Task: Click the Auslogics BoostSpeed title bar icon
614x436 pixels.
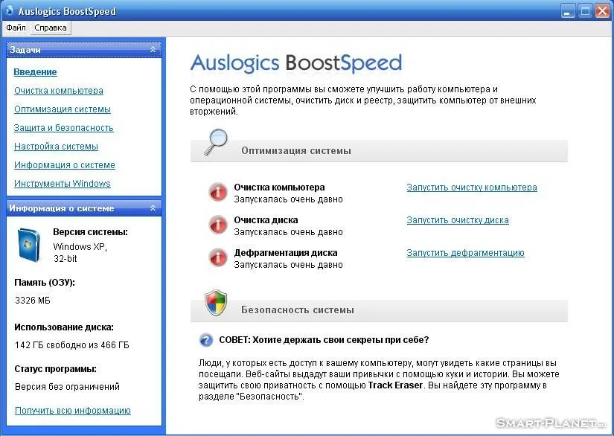Action: pyautogui.click(x=10, y=10)
